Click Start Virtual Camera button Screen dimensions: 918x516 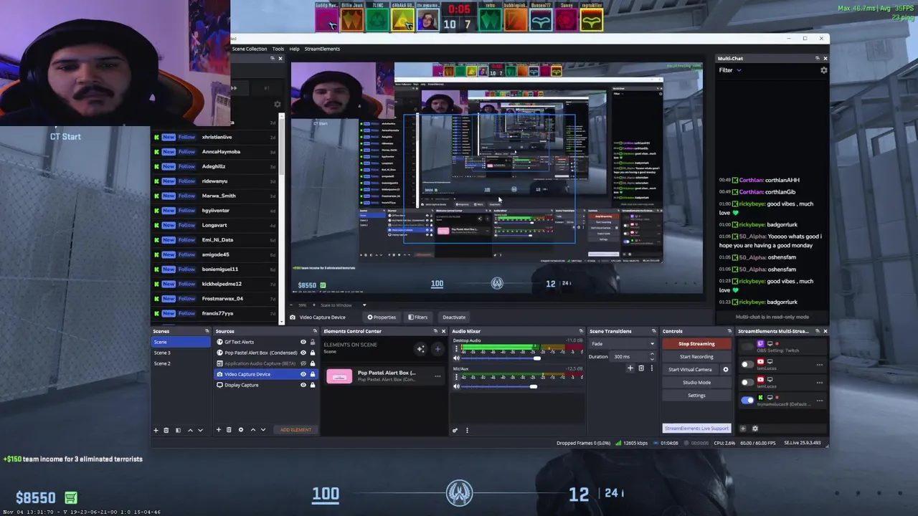pyautogui.click(x=690, y=370)
